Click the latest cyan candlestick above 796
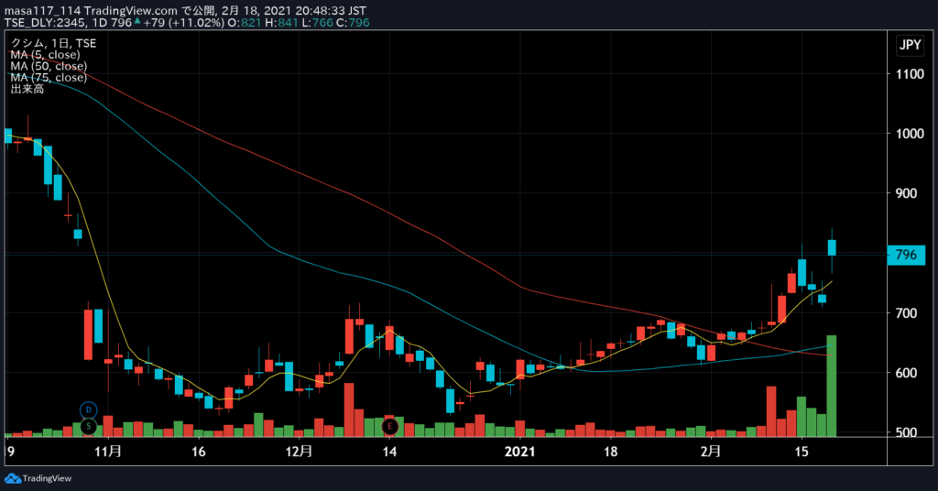This screenshot has height=491, width=938. [832, 247]
